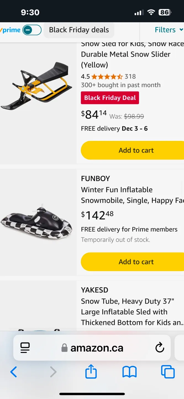Add the yellow snow sled to cart
Viewport: 184px width, 399px height.
(x=136, y=150)
